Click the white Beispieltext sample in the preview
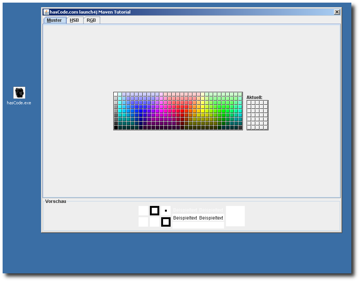Screen dimensions: 360x282 pos(198,210)
